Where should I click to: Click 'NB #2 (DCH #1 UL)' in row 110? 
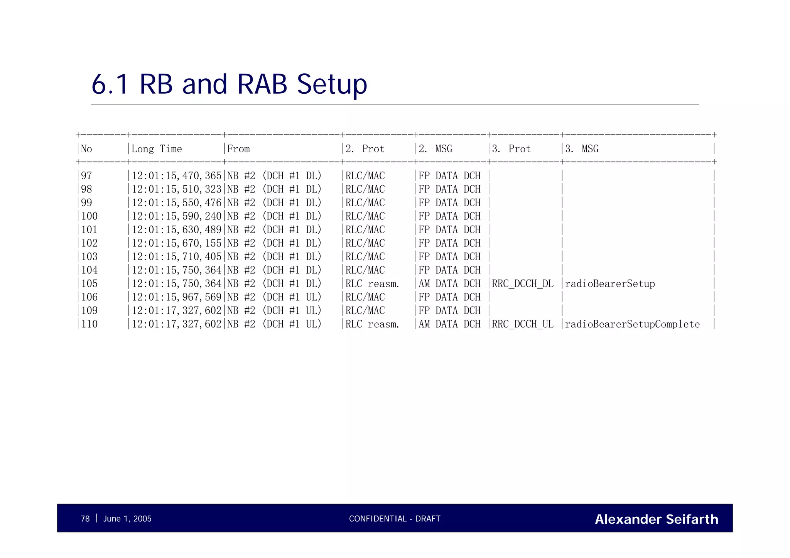[274, 324]
